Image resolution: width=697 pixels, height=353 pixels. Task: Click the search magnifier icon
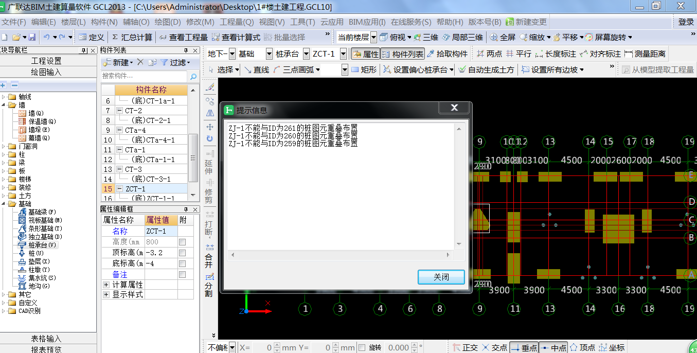(193, 76)
